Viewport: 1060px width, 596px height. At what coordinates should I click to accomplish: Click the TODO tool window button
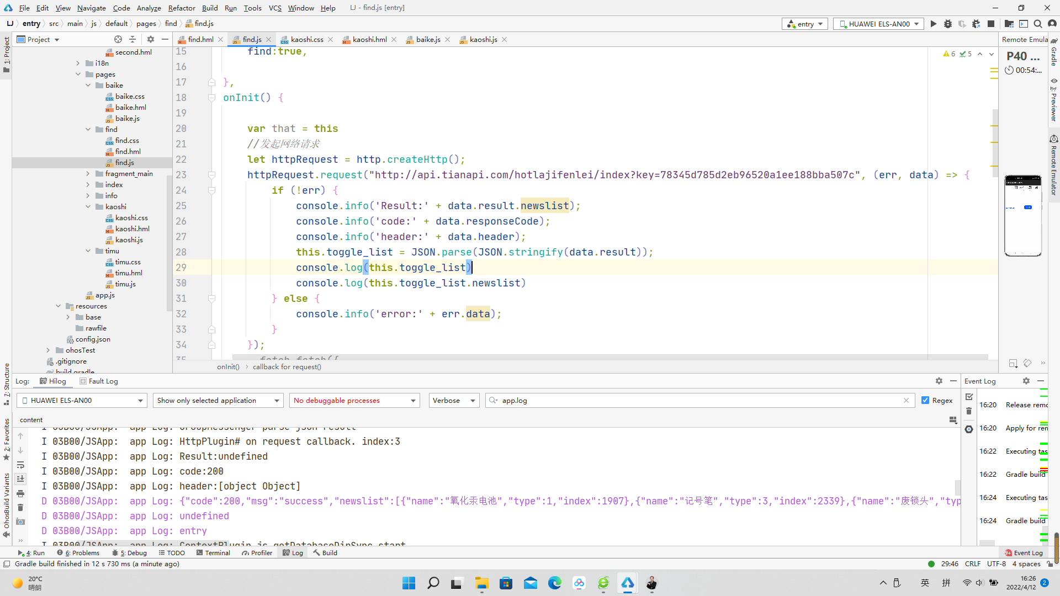tap(172, 552)
